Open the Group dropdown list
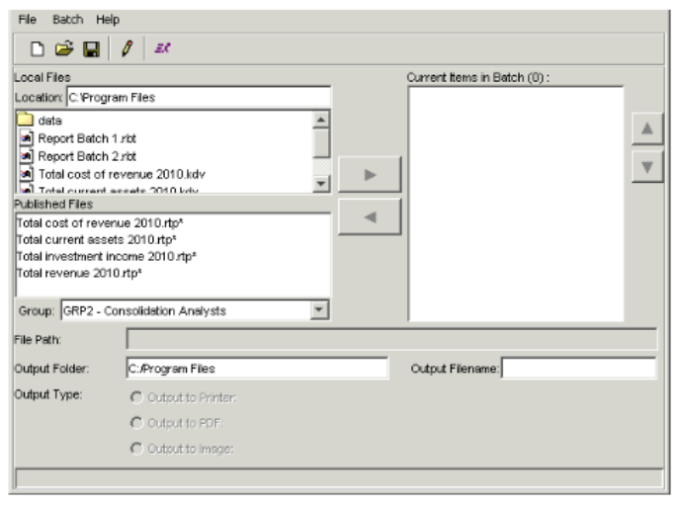This screenshot has width=680, height=508. tap(318, 310)
